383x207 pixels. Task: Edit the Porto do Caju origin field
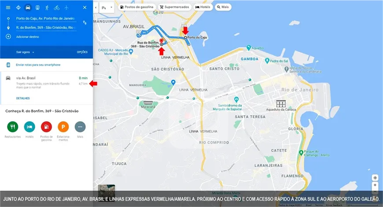click(45, 18)
